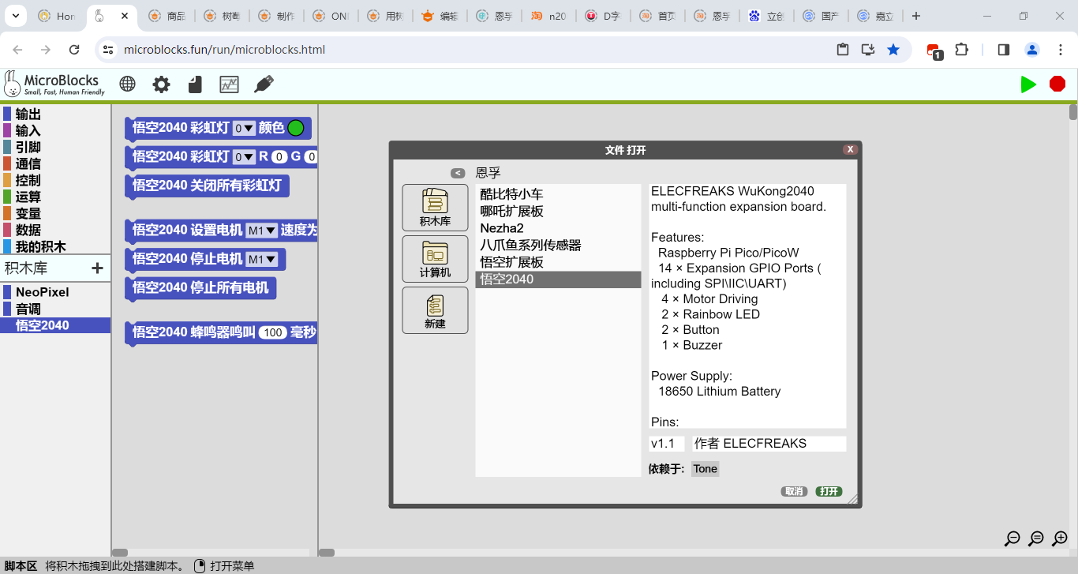This screenshot has height=574, width=1078.
Task: Add a library with plus icon
Action: [x=97, y=268]
